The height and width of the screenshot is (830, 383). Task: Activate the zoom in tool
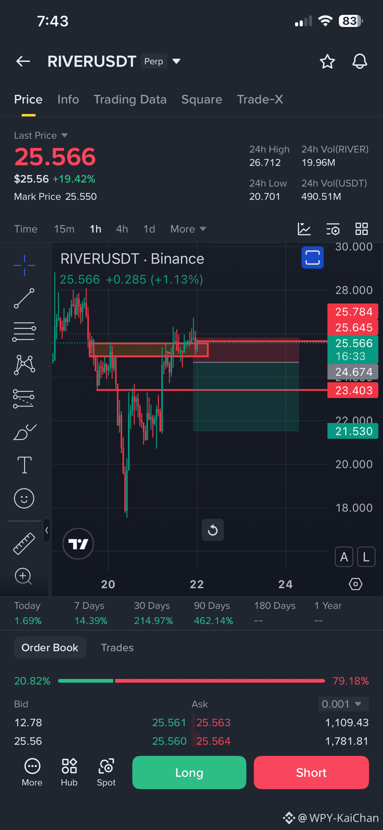click(23, 576)
